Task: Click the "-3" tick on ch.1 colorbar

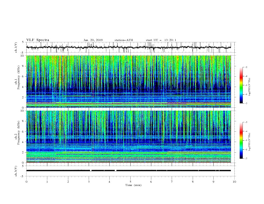Action: (x=246, y=67)
